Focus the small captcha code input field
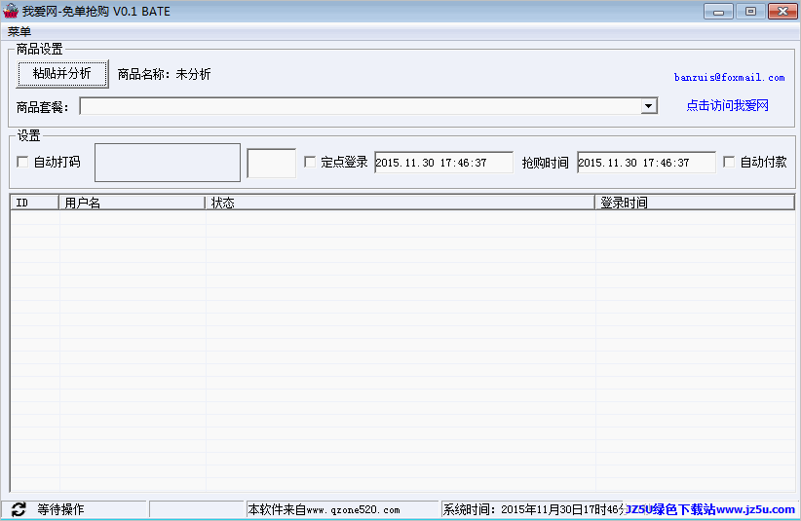Image resolution: width=801 pixels, height=521 pixels. pyautogui.click(x=271, y=164)
